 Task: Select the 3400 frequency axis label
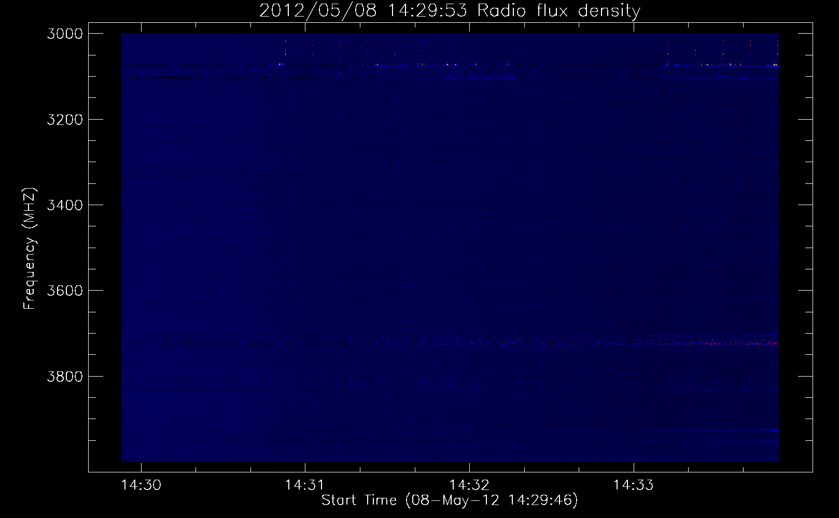click(65, 205)
